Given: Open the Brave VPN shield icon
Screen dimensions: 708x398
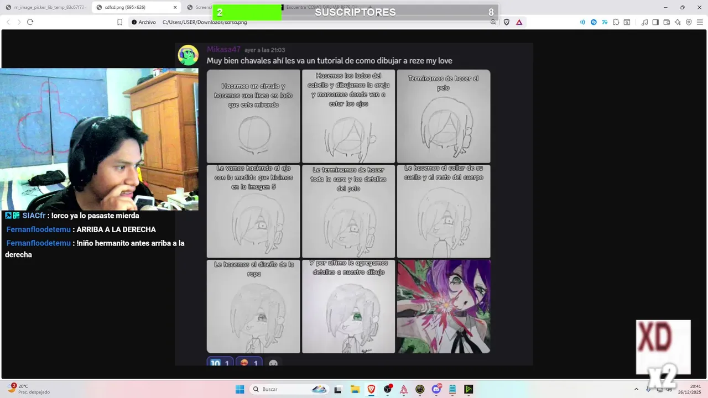Looking at the screenshot, I should 689,22.
